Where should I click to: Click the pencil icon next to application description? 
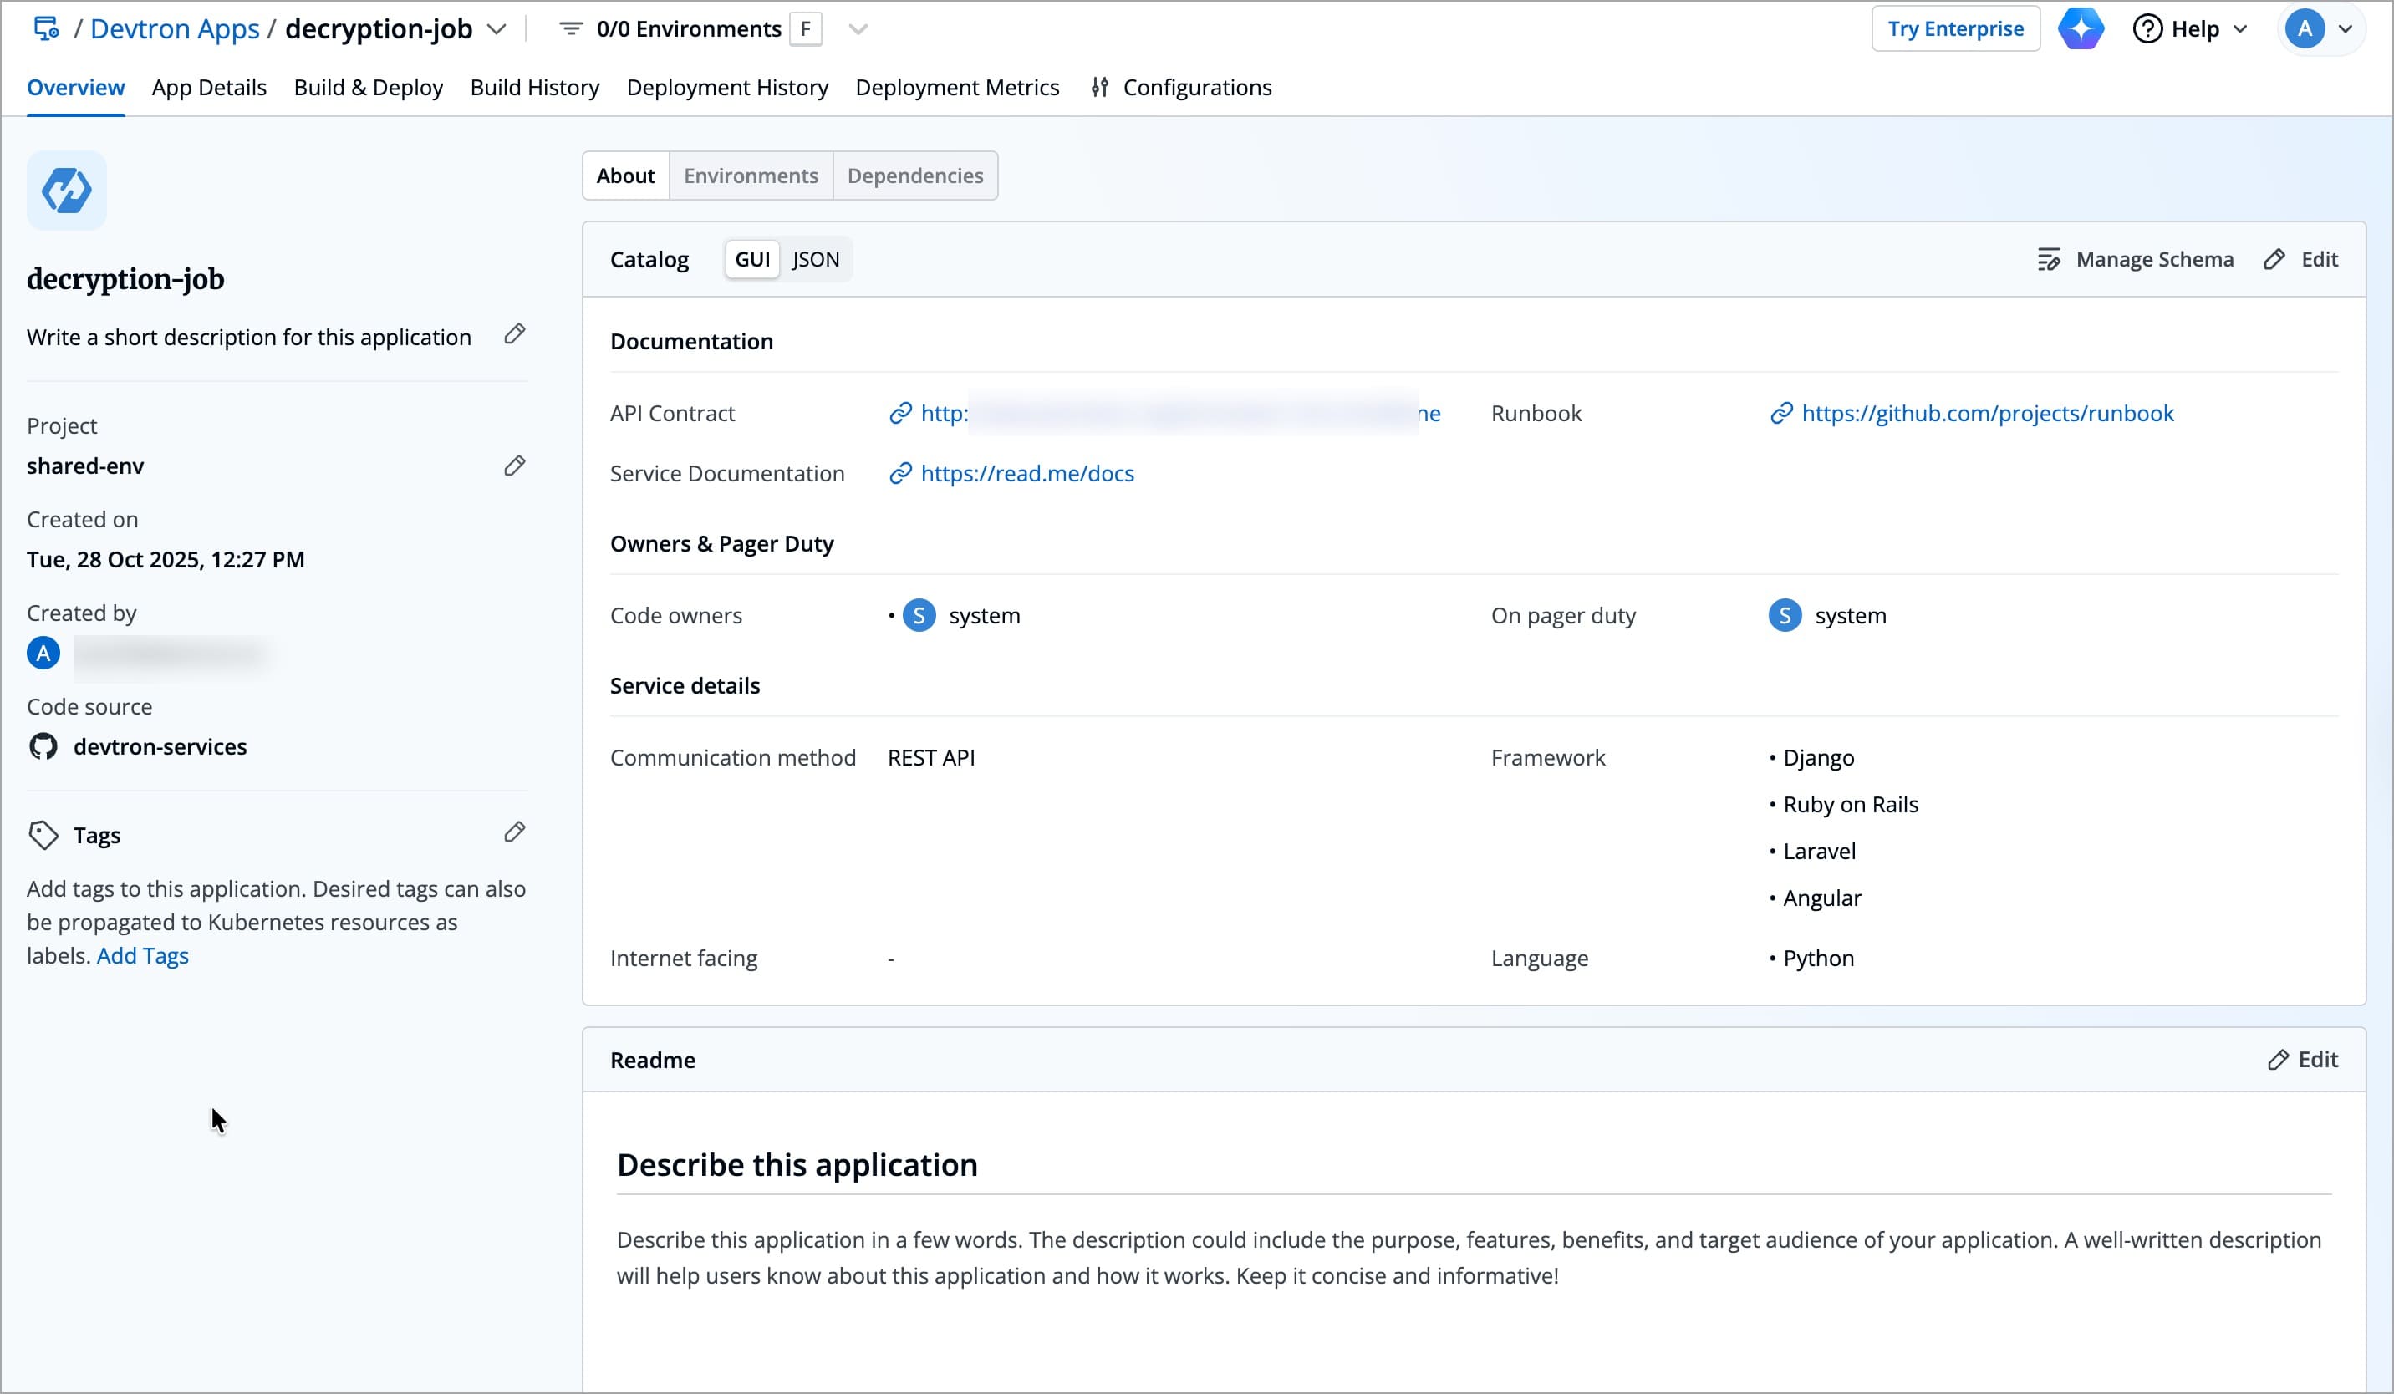(x=514, y=334)
